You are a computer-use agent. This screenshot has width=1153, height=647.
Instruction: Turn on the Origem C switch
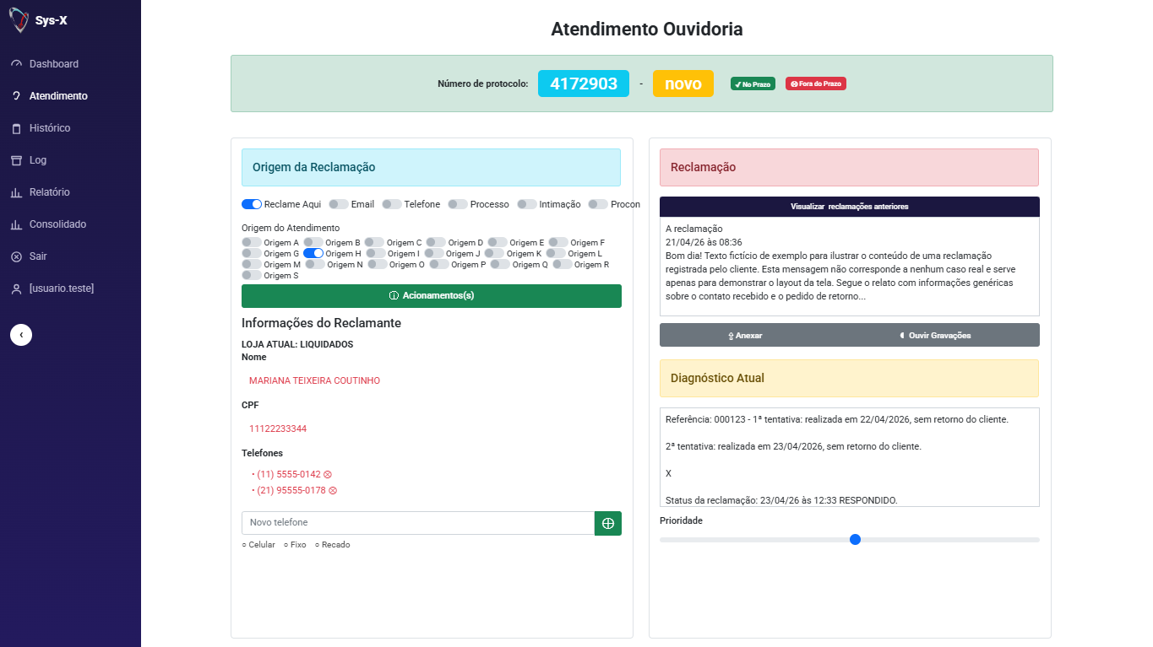pos(375,242)
